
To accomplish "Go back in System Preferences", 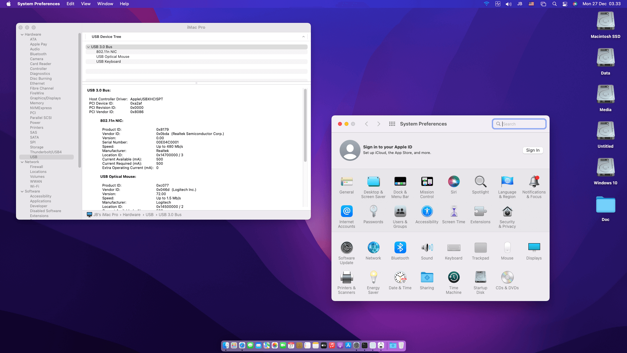I will (x=366, y=124).
